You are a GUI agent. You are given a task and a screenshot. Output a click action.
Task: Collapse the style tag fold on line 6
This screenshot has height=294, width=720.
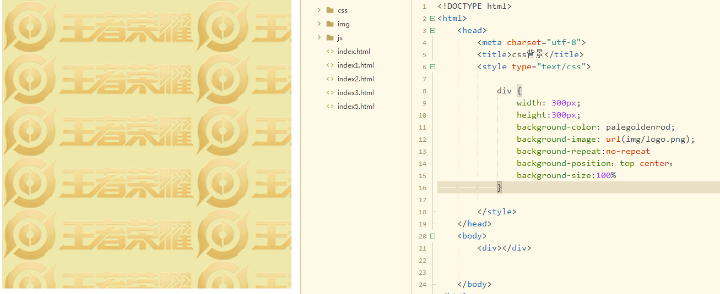click(432, 66)
